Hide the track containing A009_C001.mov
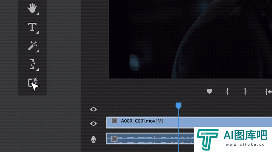 coord(93,124)
